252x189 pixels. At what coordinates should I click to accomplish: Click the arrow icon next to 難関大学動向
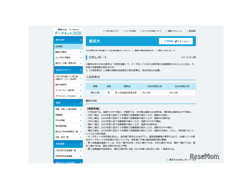[x=81, y=52]
